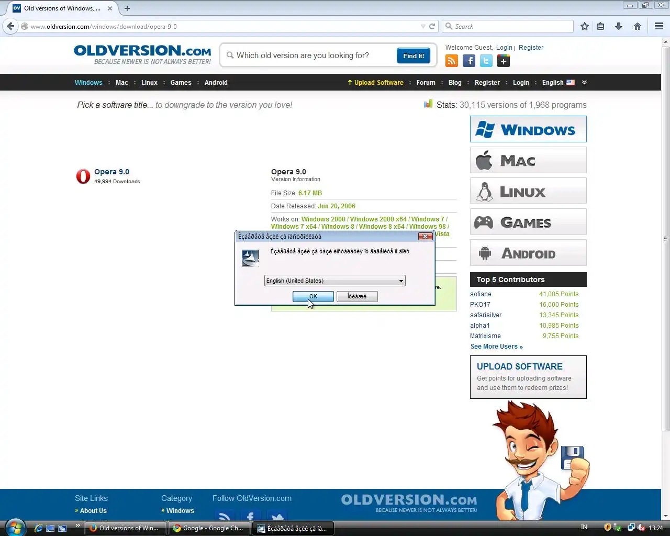
Task: Open Blog from the nav bar
Action: (x=455, y=83)
